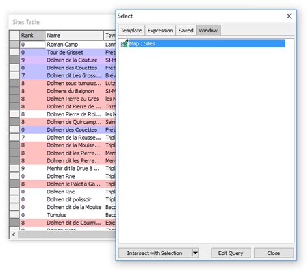The image size is (308, 272).
Task: Click the Sites Table title bar text
Action: coord(26,22)
